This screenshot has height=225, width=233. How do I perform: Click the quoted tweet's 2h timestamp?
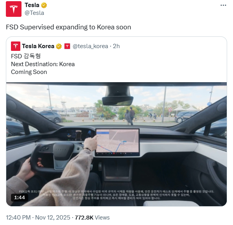(x=116, y=46)
